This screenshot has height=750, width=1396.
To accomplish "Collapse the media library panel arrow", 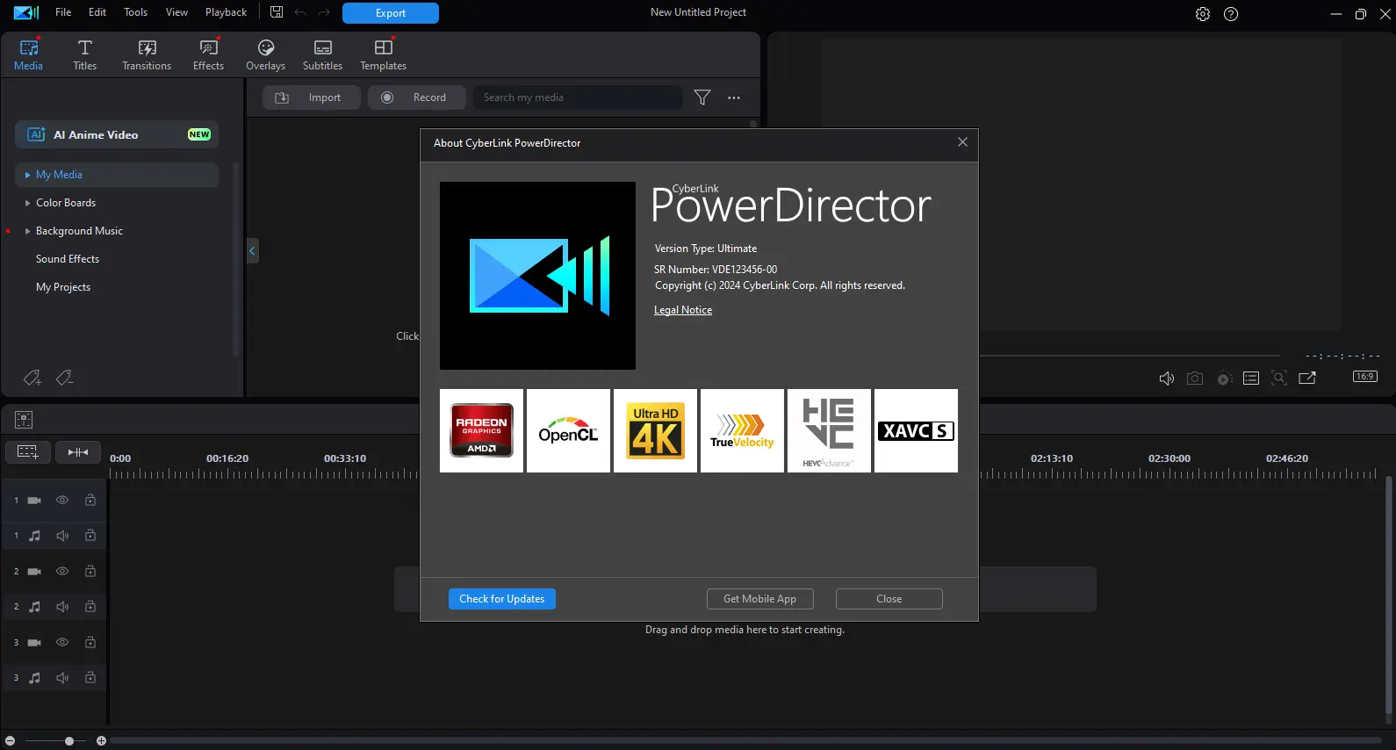I will pos(252,251).
